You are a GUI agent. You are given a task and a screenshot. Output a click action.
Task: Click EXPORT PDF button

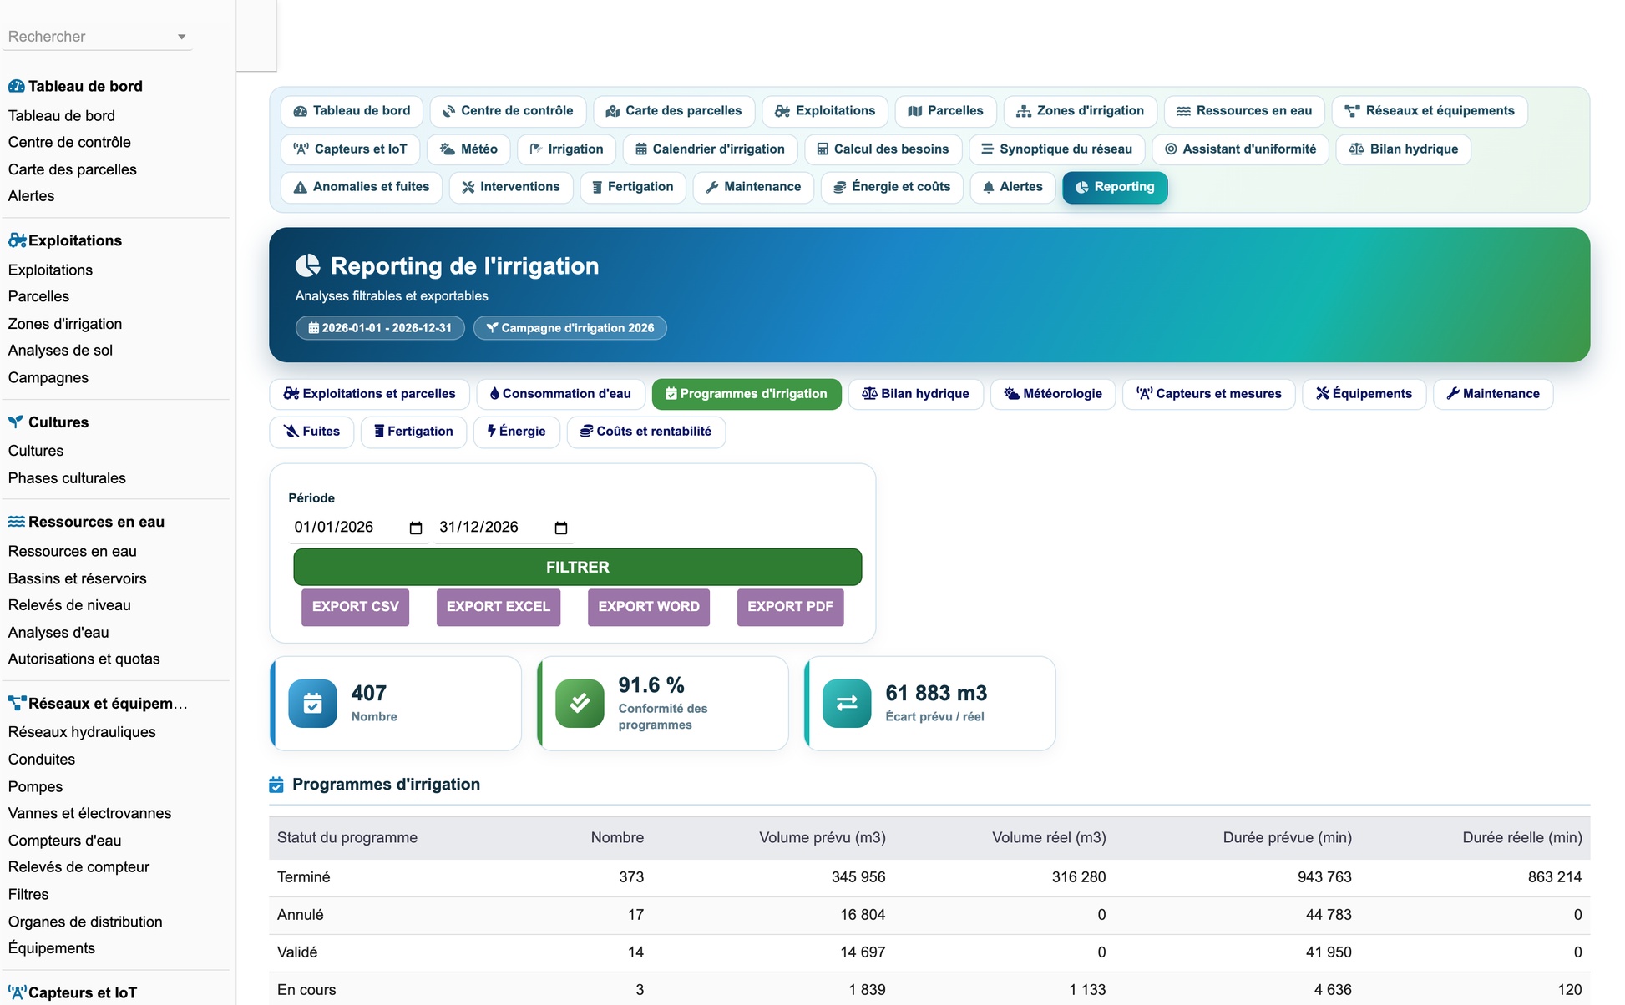tap(790, 607)
